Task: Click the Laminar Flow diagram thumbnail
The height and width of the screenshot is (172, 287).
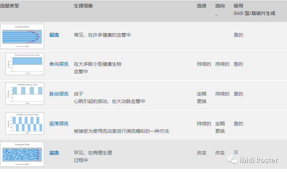Action: click(x=22, y=36)
